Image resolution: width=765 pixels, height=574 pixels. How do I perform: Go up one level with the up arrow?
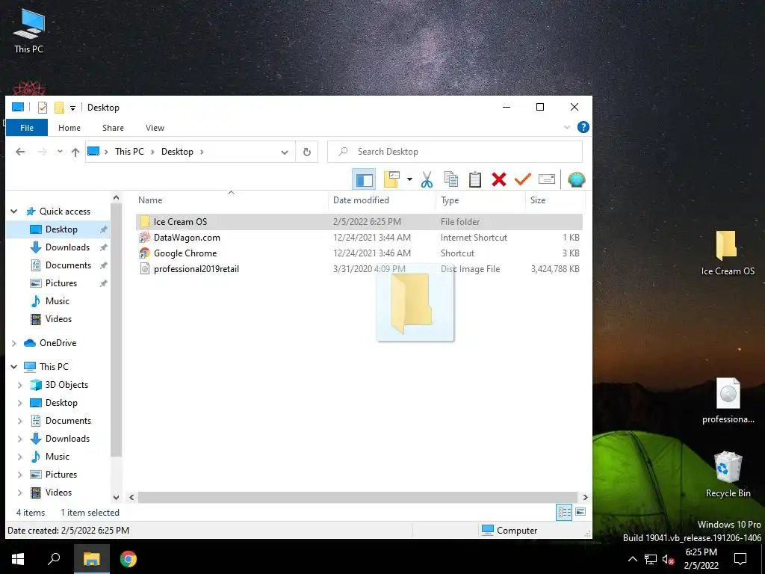[75, 152]
